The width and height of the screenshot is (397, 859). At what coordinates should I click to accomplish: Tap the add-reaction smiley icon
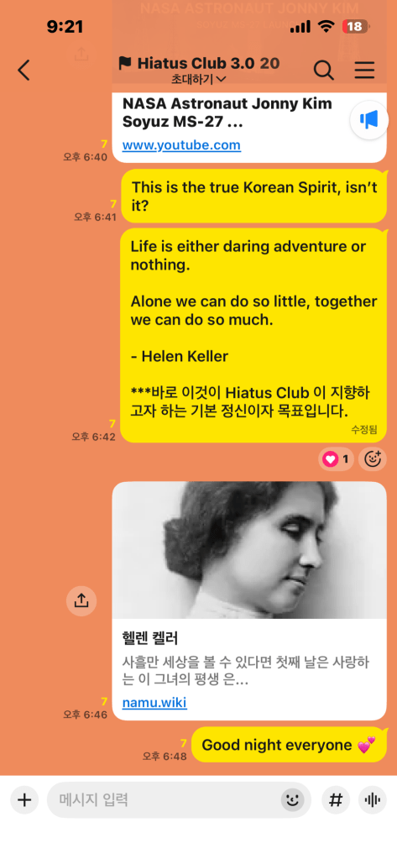[373, 459]
